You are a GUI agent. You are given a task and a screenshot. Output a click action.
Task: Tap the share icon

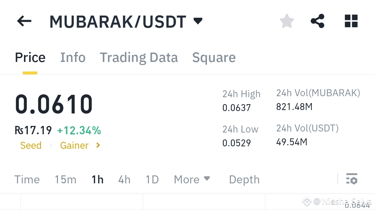pos(318,21)
